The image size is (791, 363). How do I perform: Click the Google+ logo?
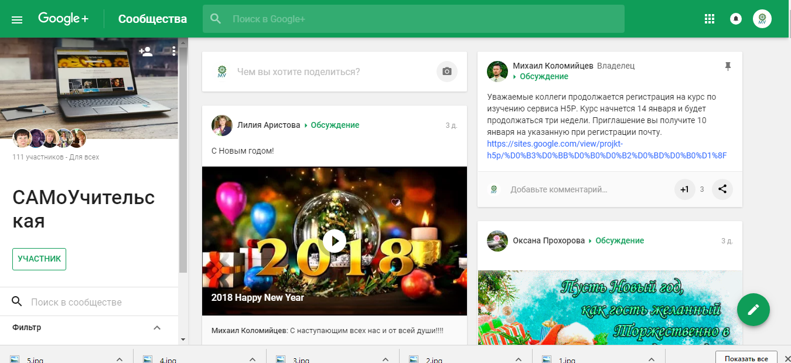pyautogui.click(x=63, y=19)
